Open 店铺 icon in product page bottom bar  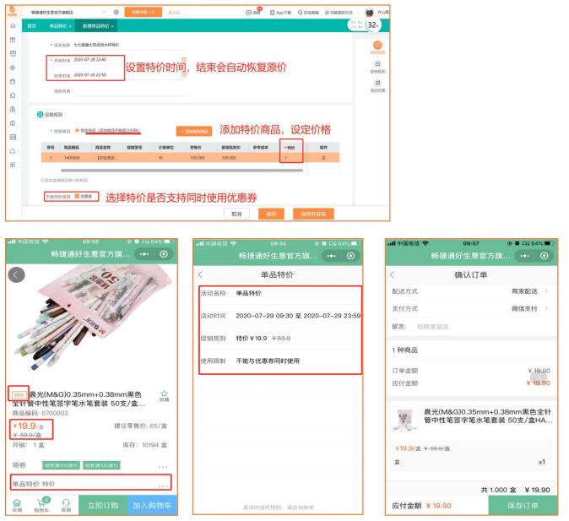(17, 505)
